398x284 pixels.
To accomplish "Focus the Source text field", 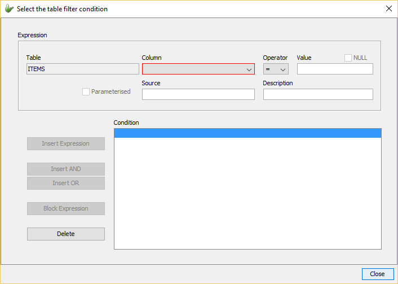I will [x=198, y=94].
